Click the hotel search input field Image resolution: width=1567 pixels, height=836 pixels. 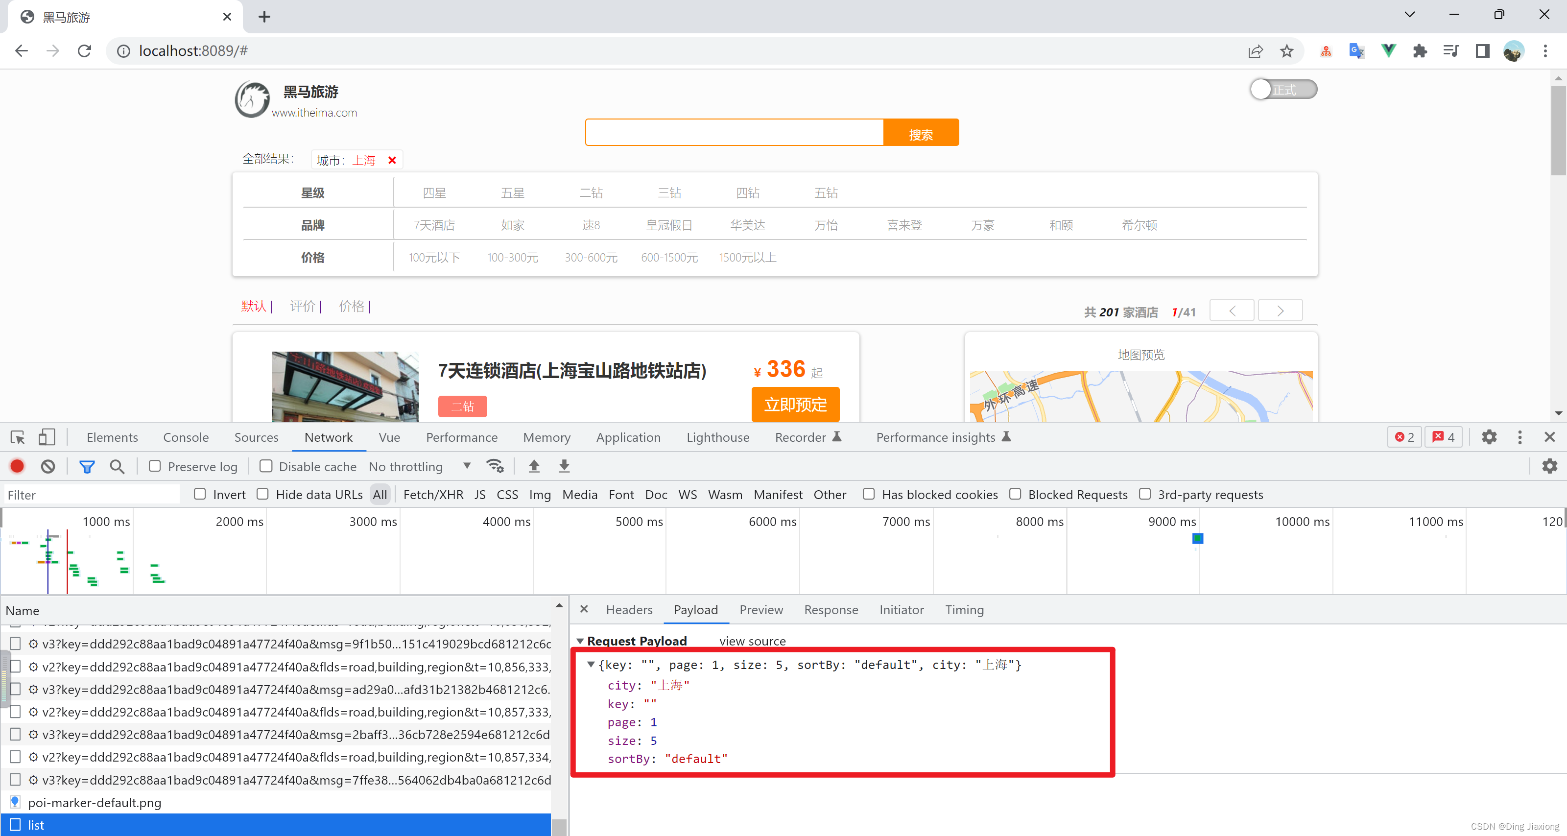734,133
